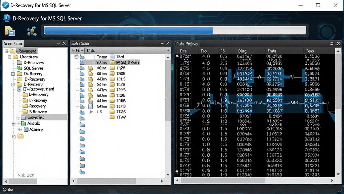Click Spen Scan vertical scrollbar up arrow
This screenshot has height=194, width=344.
coord(168,57)
